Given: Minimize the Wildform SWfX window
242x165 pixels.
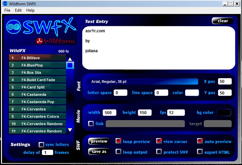Looking at the screenshot, I should click(225, 4).
